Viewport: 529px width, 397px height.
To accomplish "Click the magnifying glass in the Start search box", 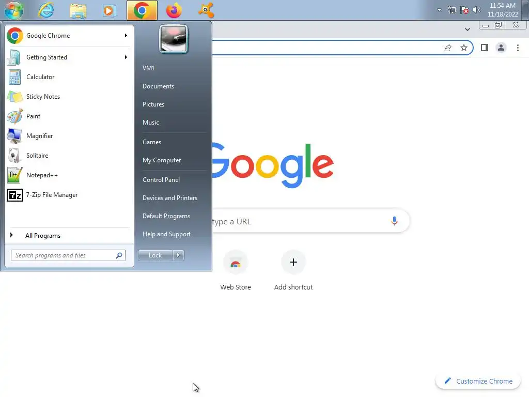I will (x=119, y=255).
